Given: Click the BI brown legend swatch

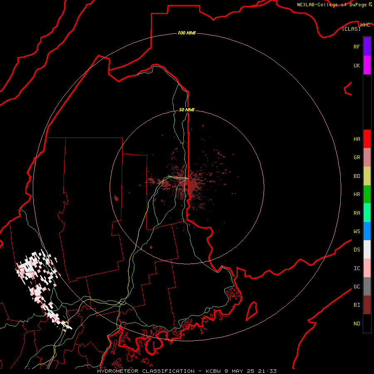Looking at the screenshot, I should pos(367,305).
